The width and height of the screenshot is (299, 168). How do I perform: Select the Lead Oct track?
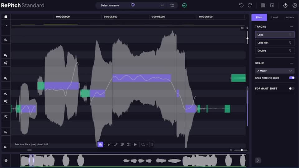pos(271,43)
